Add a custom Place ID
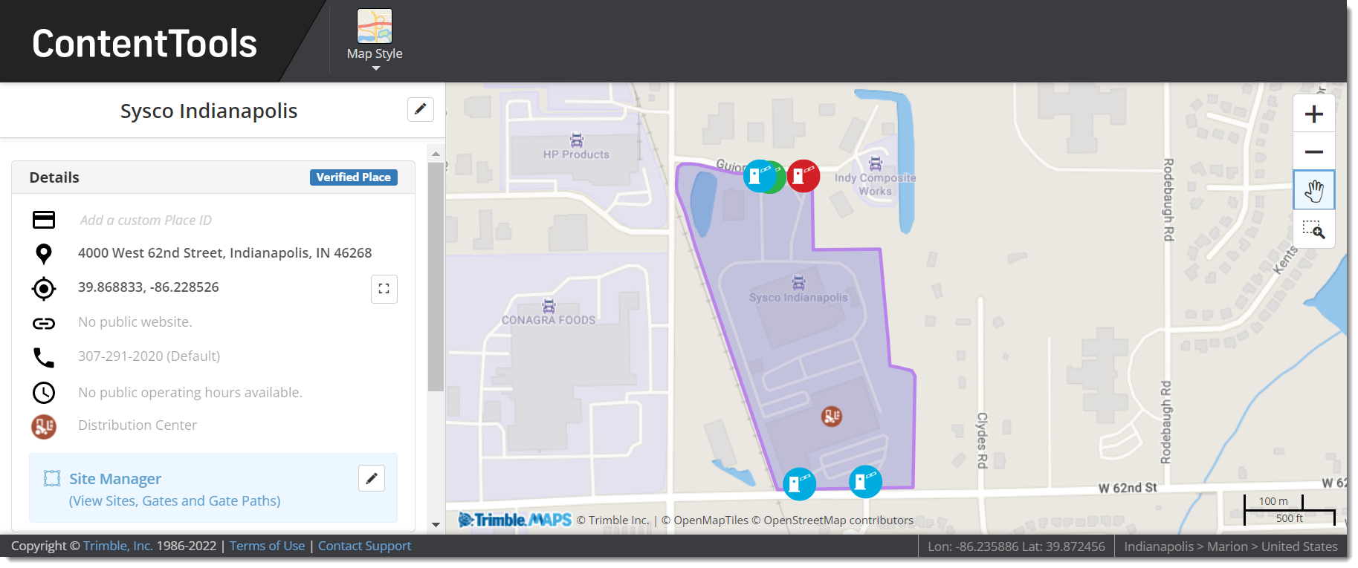 [x=146, y=220]
